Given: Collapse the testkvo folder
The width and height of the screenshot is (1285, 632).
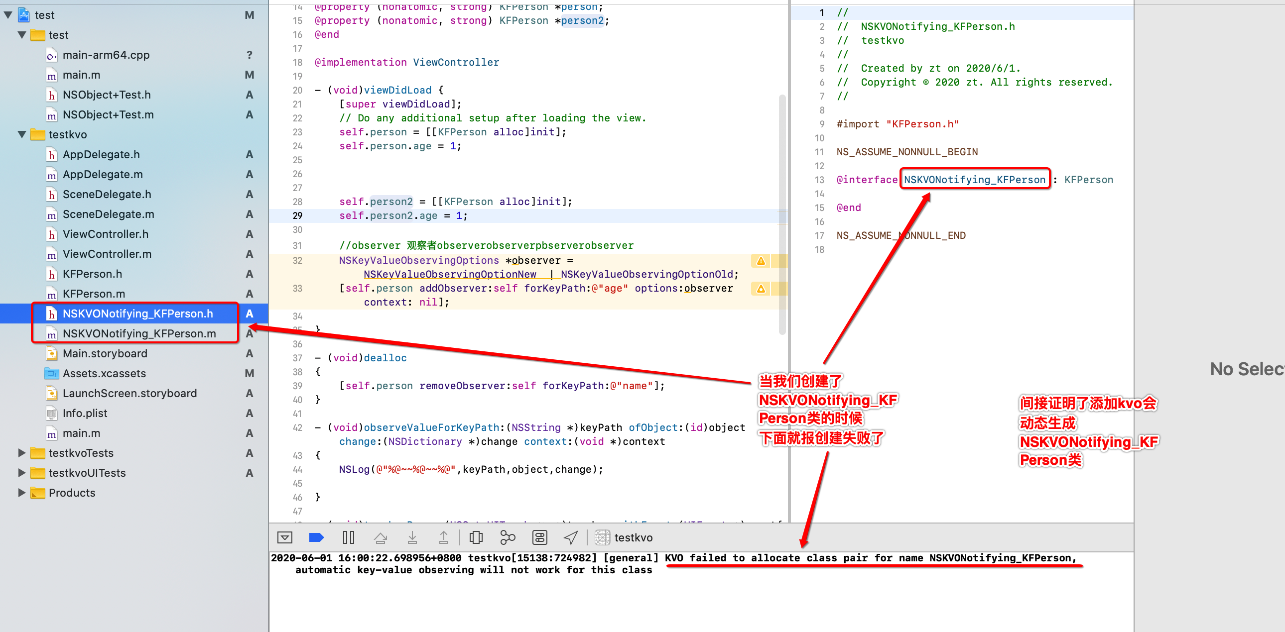Looking at the screenshot, I should click(x=22, y=134).
